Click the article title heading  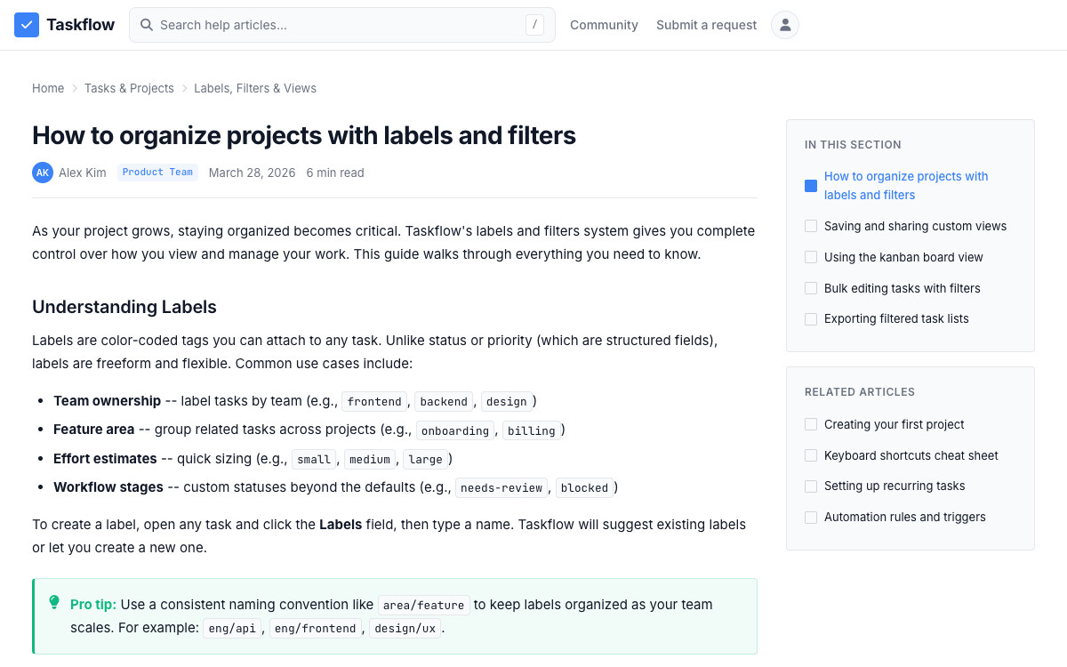point(304,135)
